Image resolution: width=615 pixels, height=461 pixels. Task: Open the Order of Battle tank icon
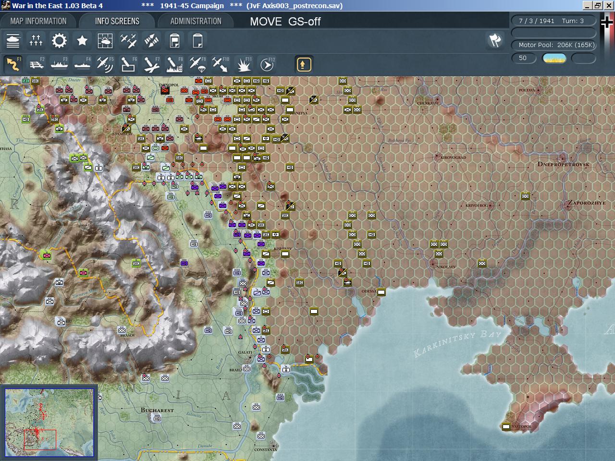point(13,41)
